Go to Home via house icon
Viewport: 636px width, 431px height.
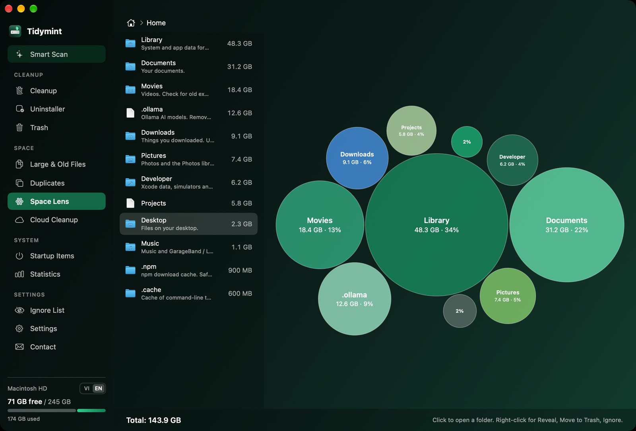pyautogui.click(x=131, y=23)
